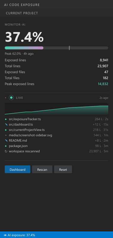
Task: Click the eye icon in status bar
Action: click(5, 235)
